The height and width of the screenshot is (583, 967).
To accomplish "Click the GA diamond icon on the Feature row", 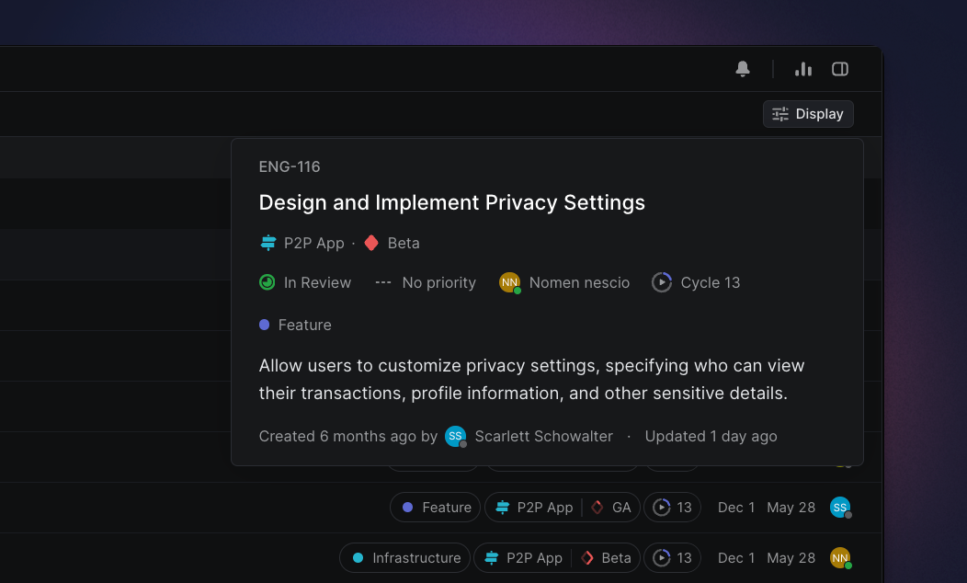I will coord(596,507).
